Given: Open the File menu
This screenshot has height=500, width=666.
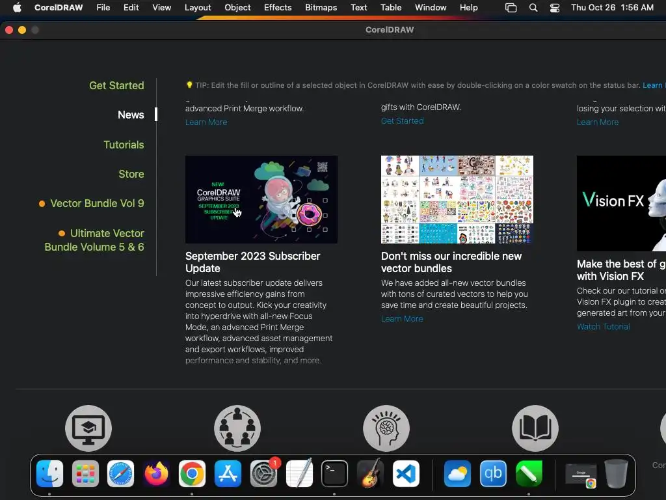Looking at the screenshot, I should (x=103, y=8).
